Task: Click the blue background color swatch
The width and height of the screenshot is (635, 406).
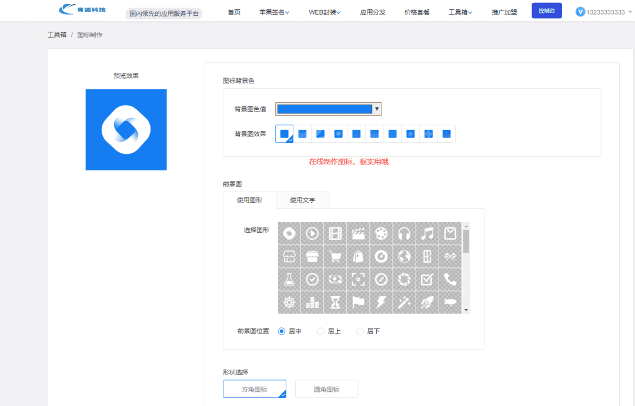Action: pos(325,109)
